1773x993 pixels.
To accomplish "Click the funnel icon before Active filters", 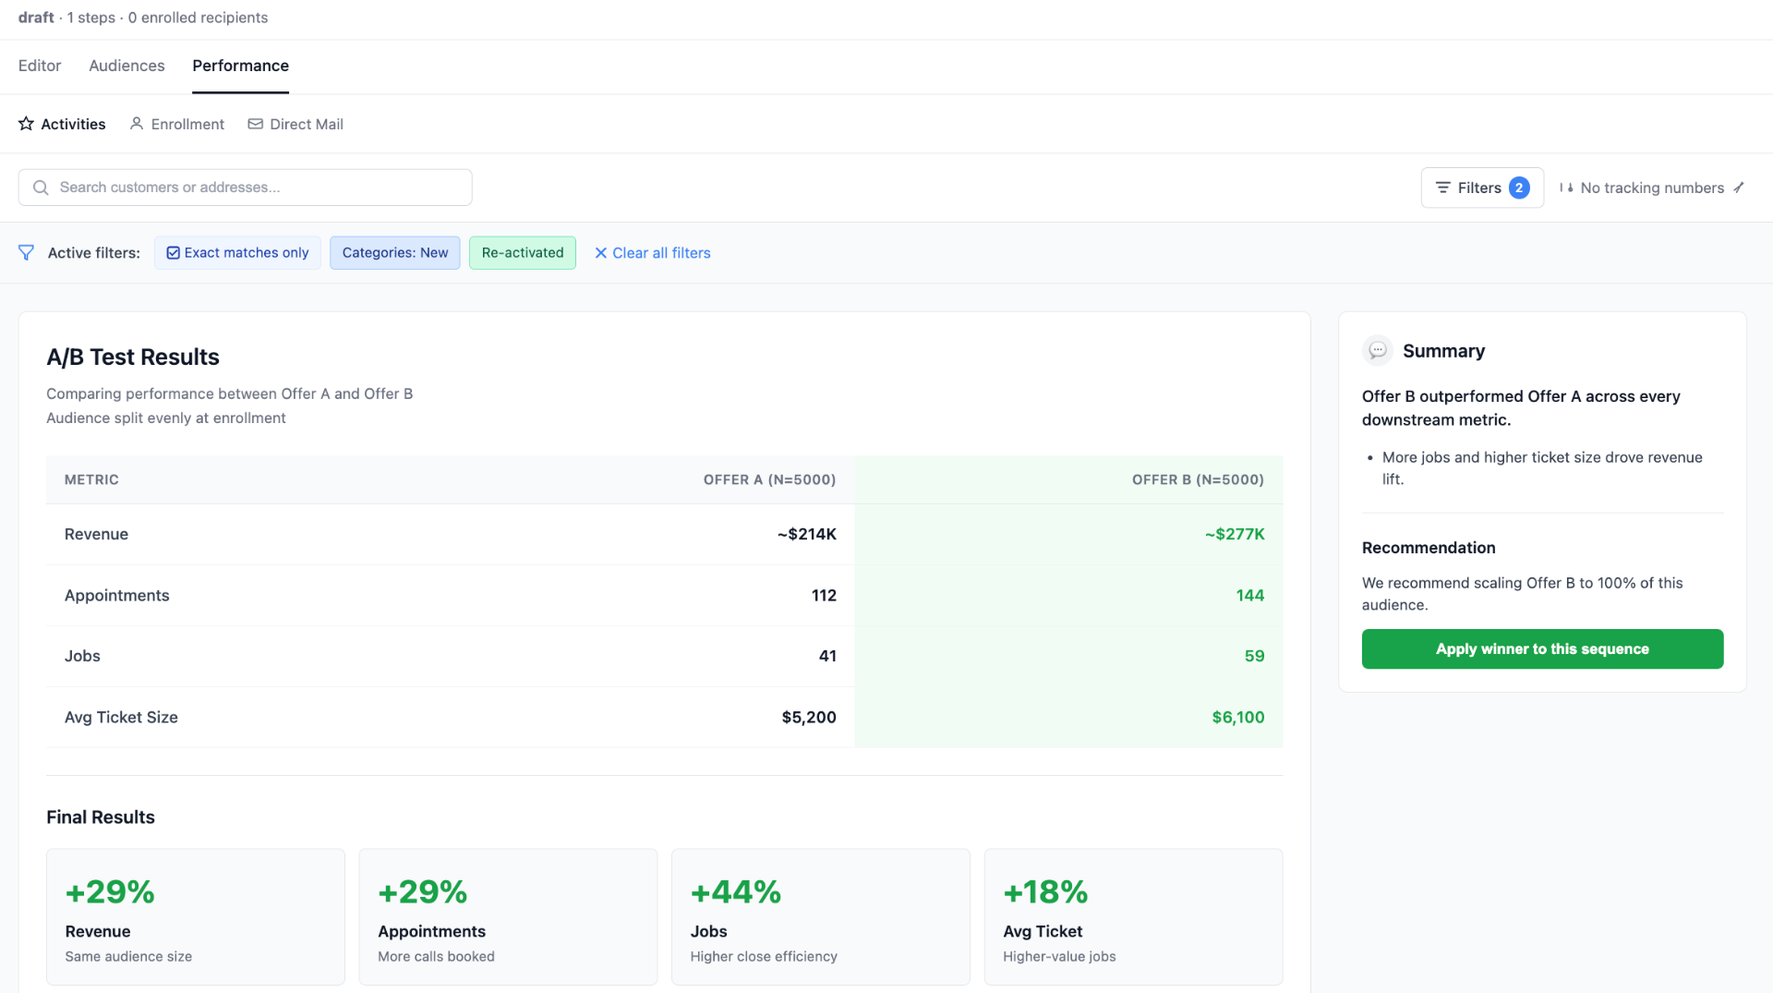I will point(26,252).
